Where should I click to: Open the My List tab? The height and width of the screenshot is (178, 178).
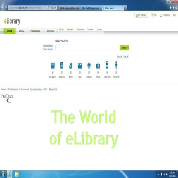point(62,30)
